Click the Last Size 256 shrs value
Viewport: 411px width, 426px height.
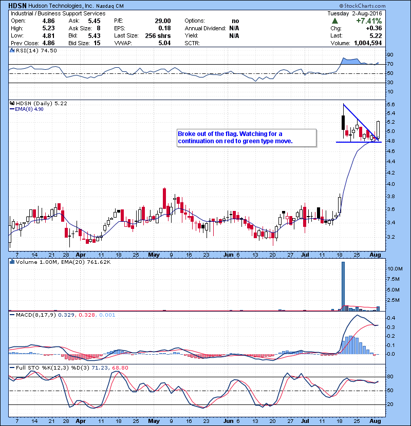[x=158, y=35]
